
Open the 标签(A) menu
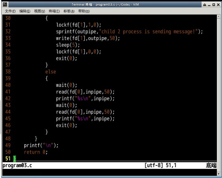pyautogui.click(x=69, y=11)
